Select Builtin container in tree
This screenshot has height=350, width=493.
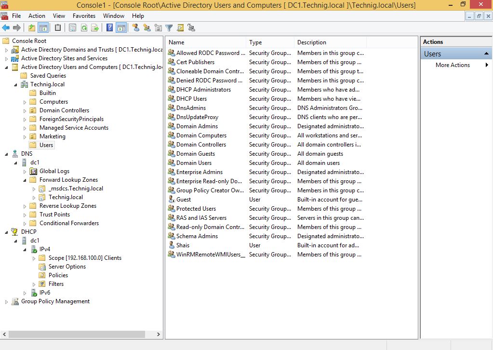48,93
